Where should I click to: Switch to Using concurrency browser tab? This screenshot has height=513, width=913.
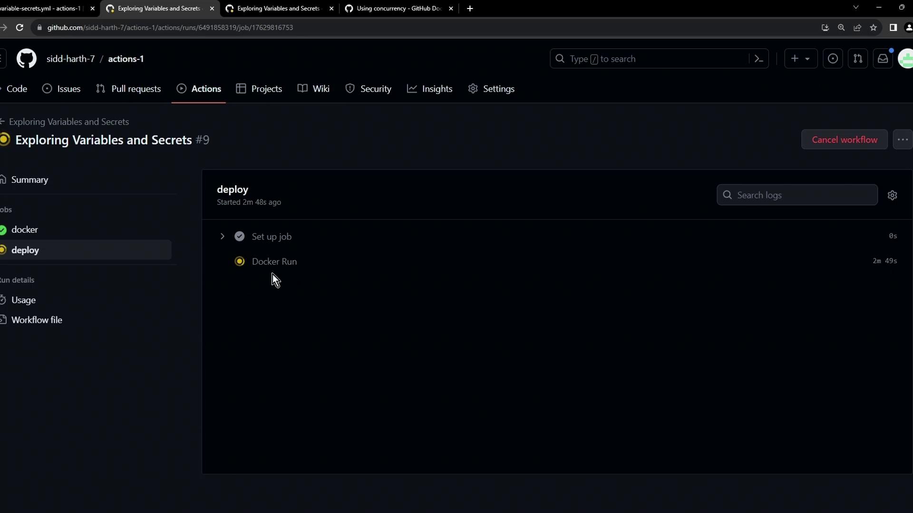398,9
